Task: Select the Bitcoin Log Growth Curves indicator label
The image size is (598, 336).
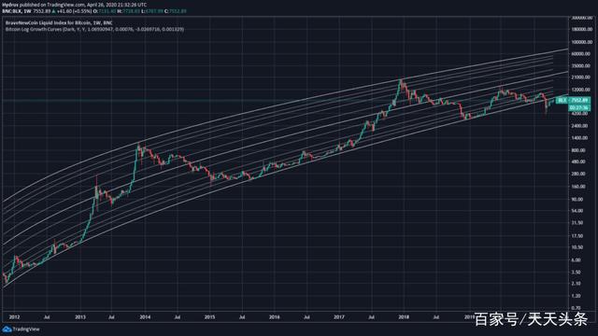Action: pos(94,29)
